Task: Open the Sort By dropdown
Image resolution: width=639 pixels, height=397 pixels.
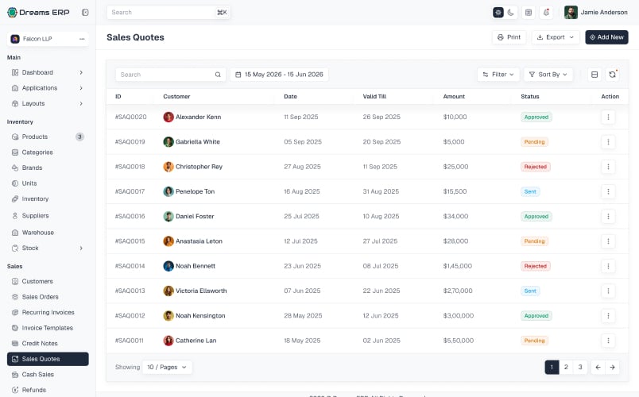Action: pos(548,75)
